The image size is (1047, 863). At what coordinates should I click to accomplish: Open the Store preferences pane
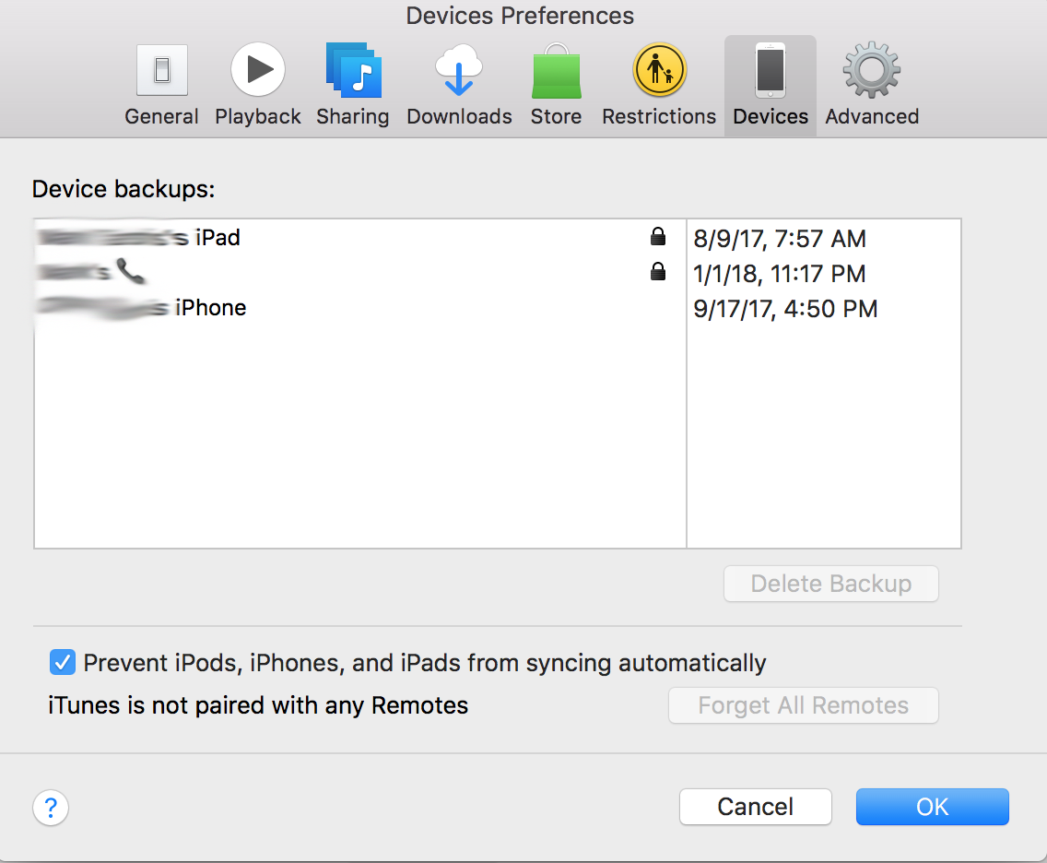pos(556,68)
